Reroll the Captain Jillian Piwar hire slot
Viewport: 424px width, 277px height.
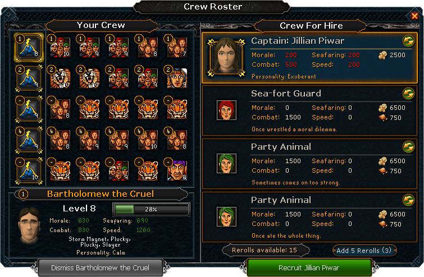click(408, 41)
